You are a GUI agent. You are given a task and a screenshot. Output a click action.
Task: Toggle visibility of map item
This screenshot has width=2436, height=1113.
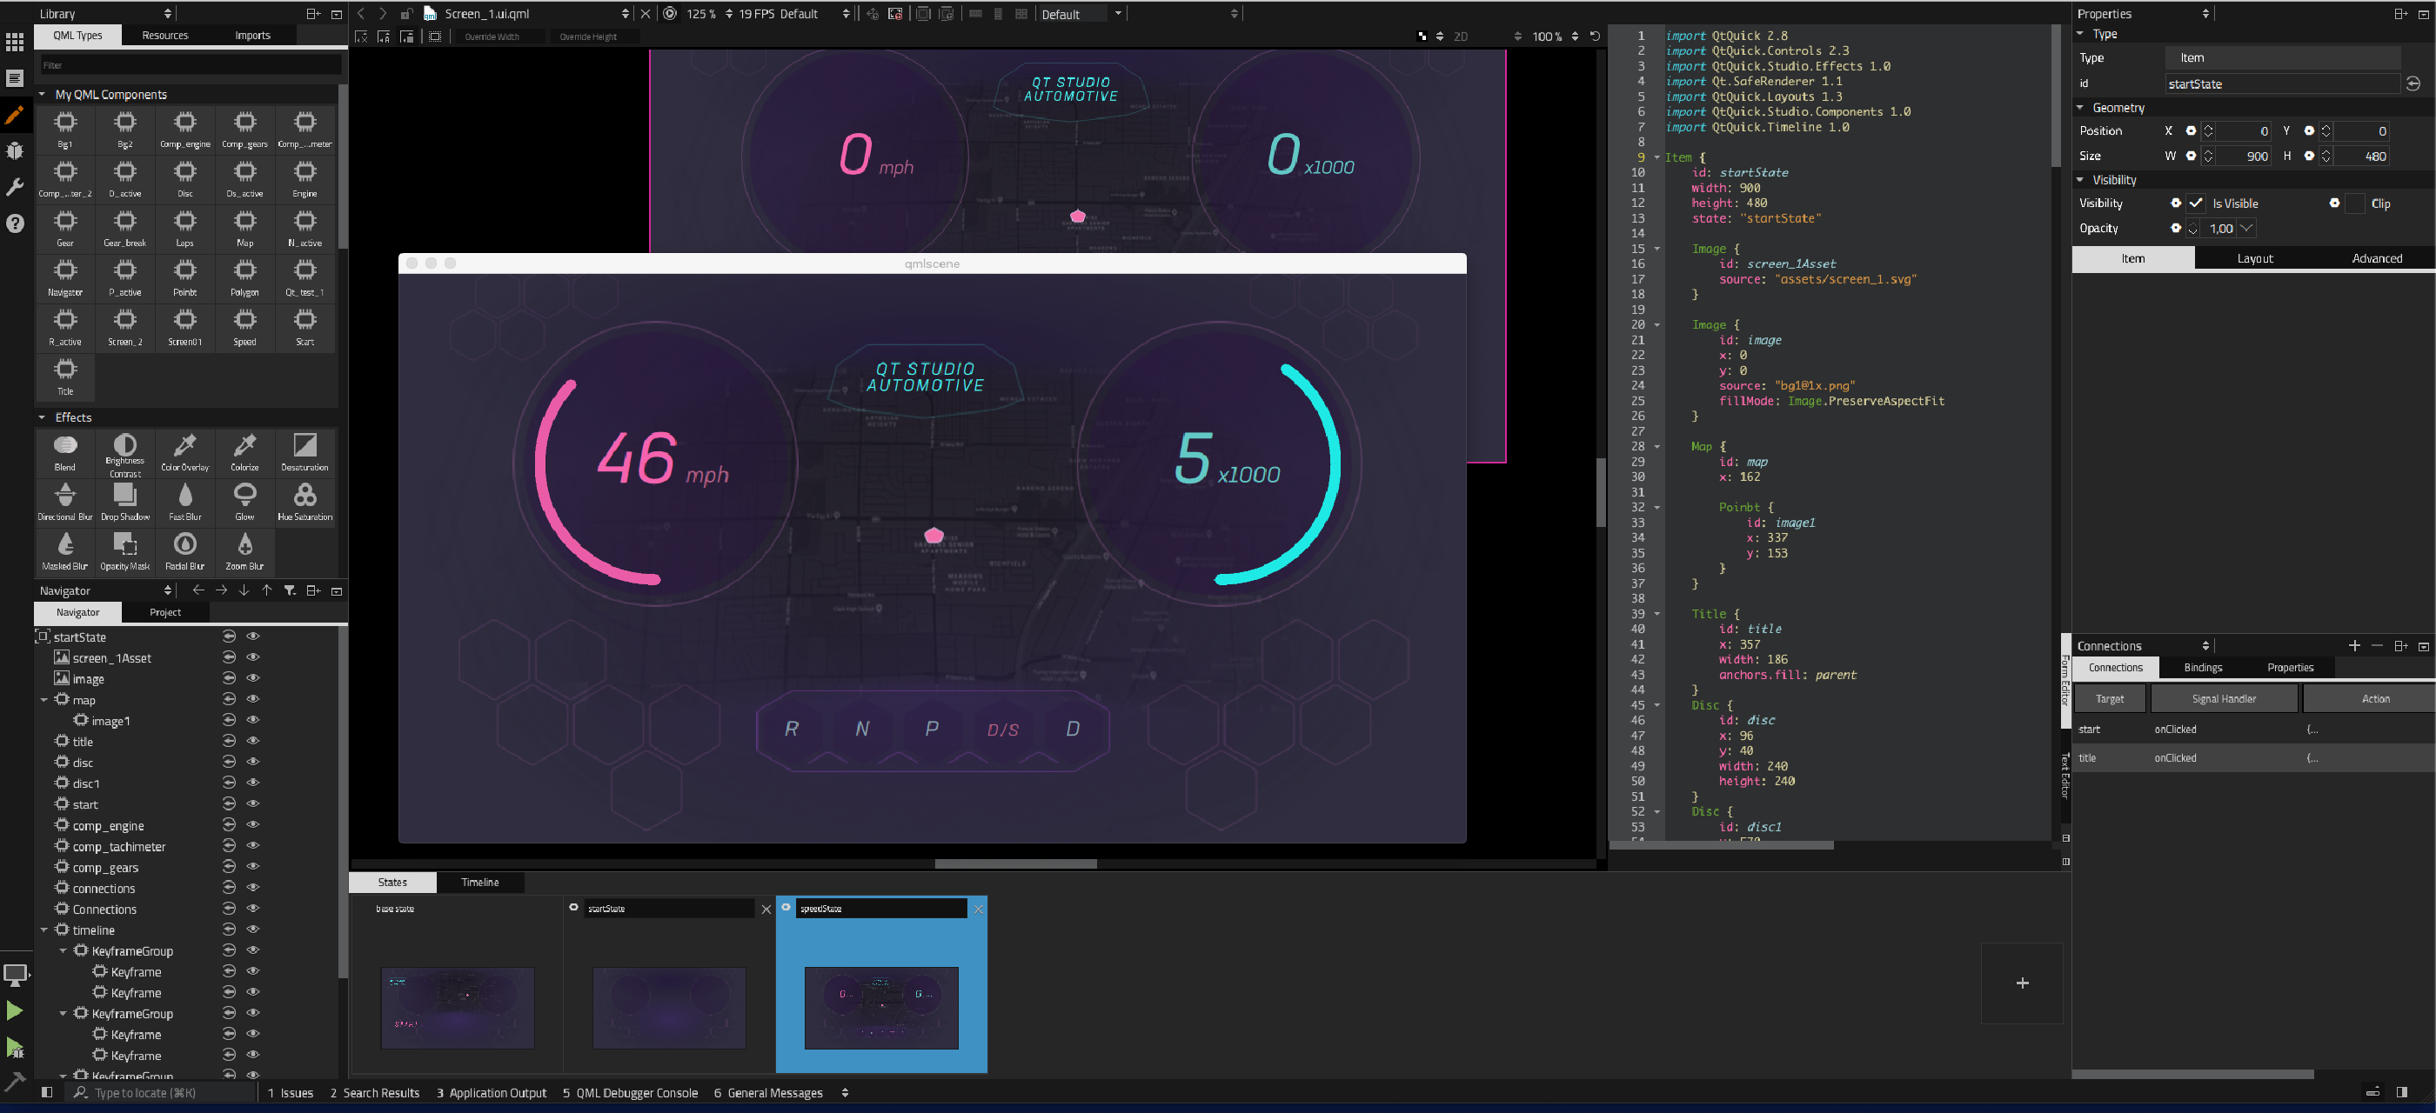point(252,699)
